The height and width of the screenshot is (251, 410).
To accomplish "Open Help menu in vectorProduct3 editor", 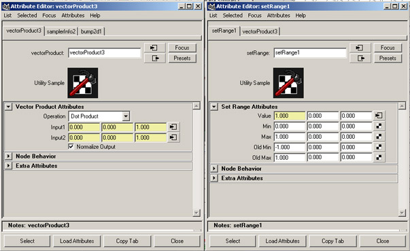I will (95, 16).
